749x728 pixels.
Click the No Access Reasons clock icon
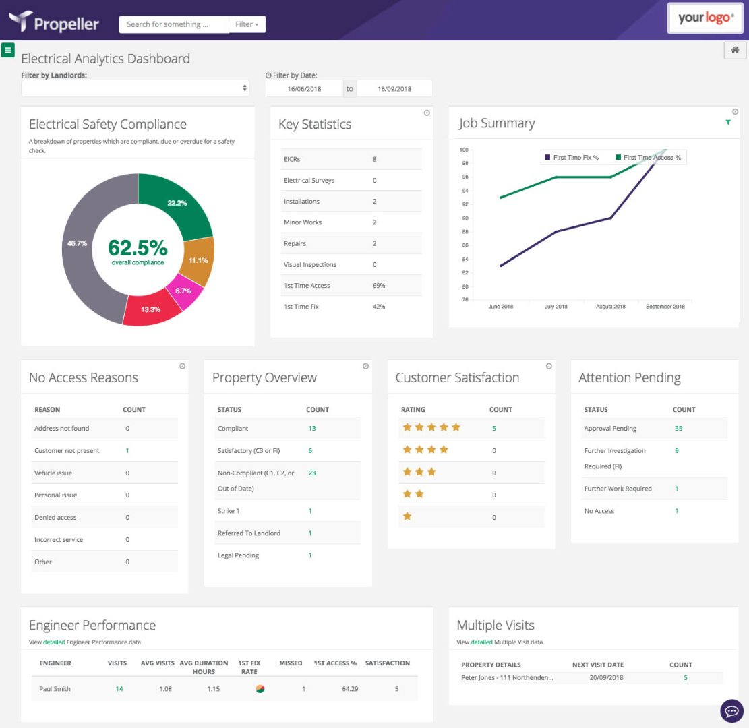coord(182,366)
